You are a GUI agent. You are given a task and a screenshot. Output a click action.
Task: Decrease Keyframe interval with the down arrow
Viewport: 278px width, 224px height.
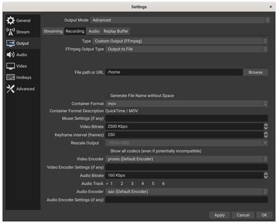click(x=266, y=136)
